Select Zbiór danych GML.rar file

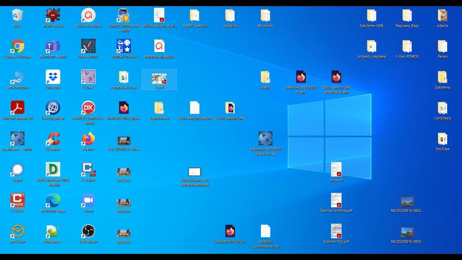click(x=195, y=108)
